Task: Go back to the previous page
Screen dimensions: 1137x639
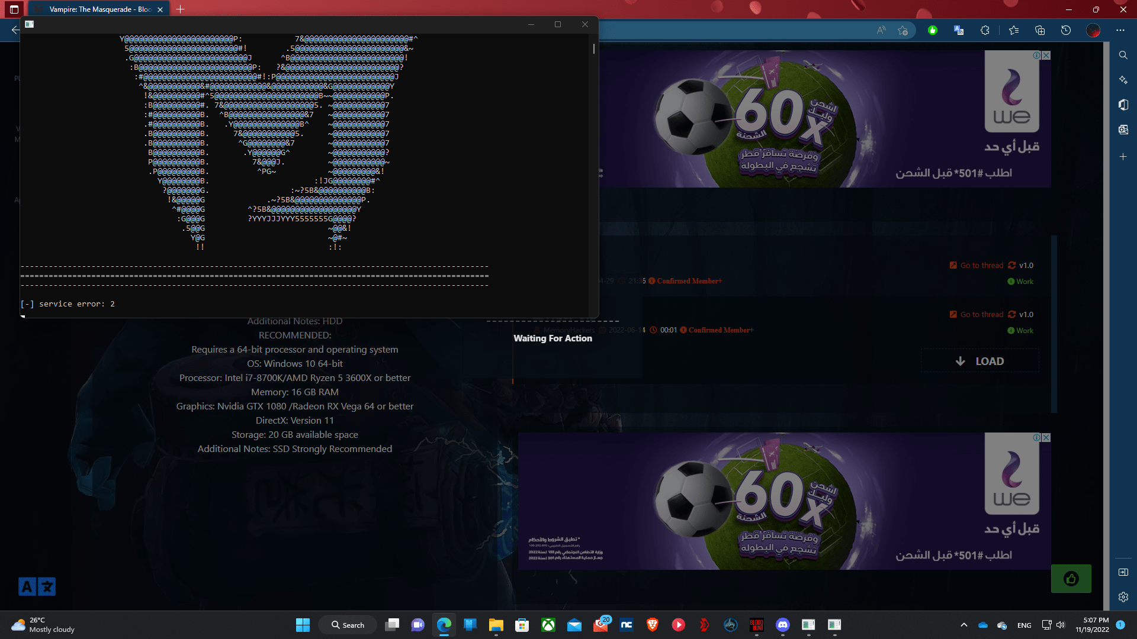Action: (x=15, y=30)
